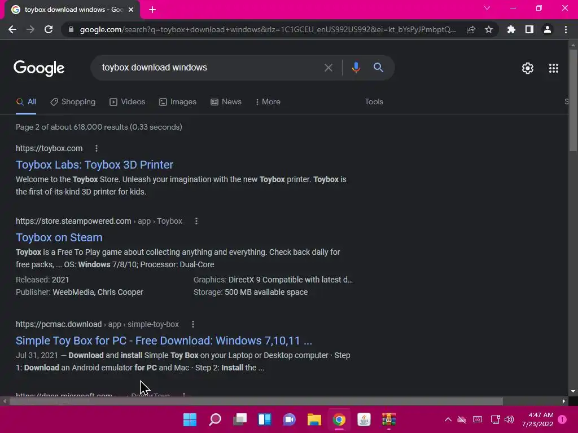Click the Chrome taskbar icon
Screen dimensions: 578x433
pyautogui.click(x=339, y=419)
